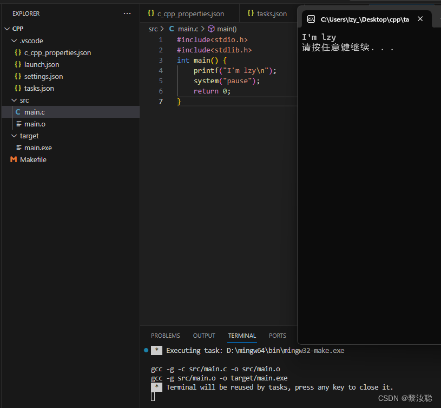Click the terminal line linking target/main.exe

point(219,378)
